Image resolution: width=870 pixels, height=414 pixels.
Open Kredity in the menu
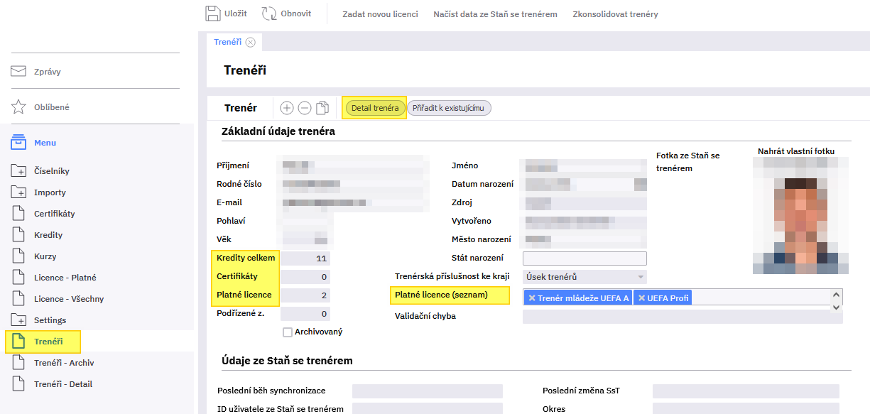pyautogui.click(x=48, y=235)
